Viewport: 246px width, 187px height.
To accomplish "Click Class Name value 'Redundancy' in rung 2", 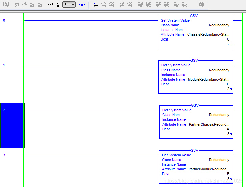I will click(x=219, y=115).
